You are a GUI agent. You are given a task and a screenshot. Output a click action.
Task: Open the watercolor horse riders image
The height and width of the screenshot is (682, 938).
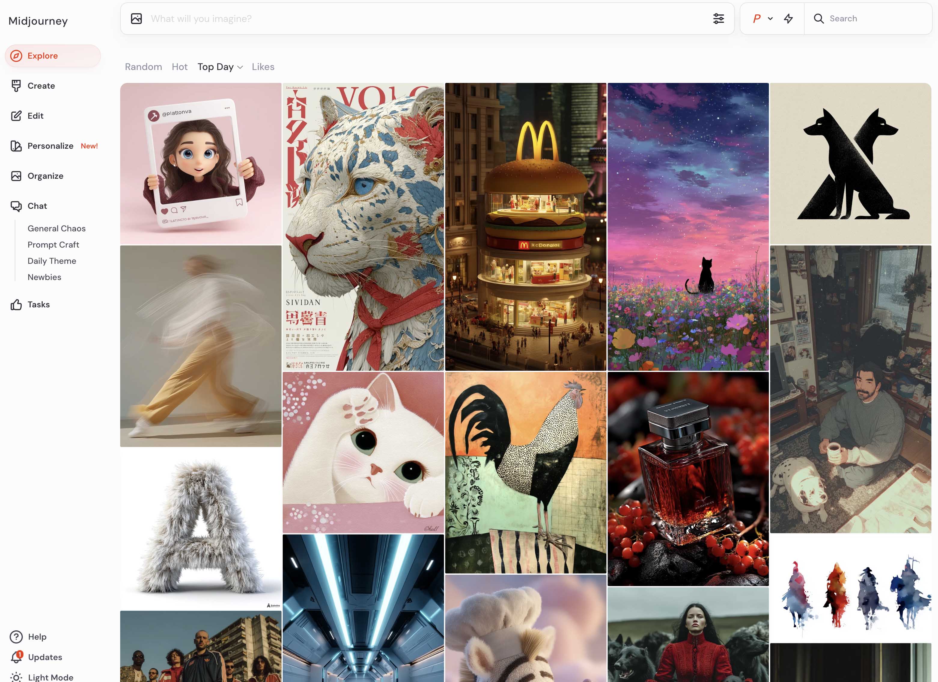[x=851, y=588]
